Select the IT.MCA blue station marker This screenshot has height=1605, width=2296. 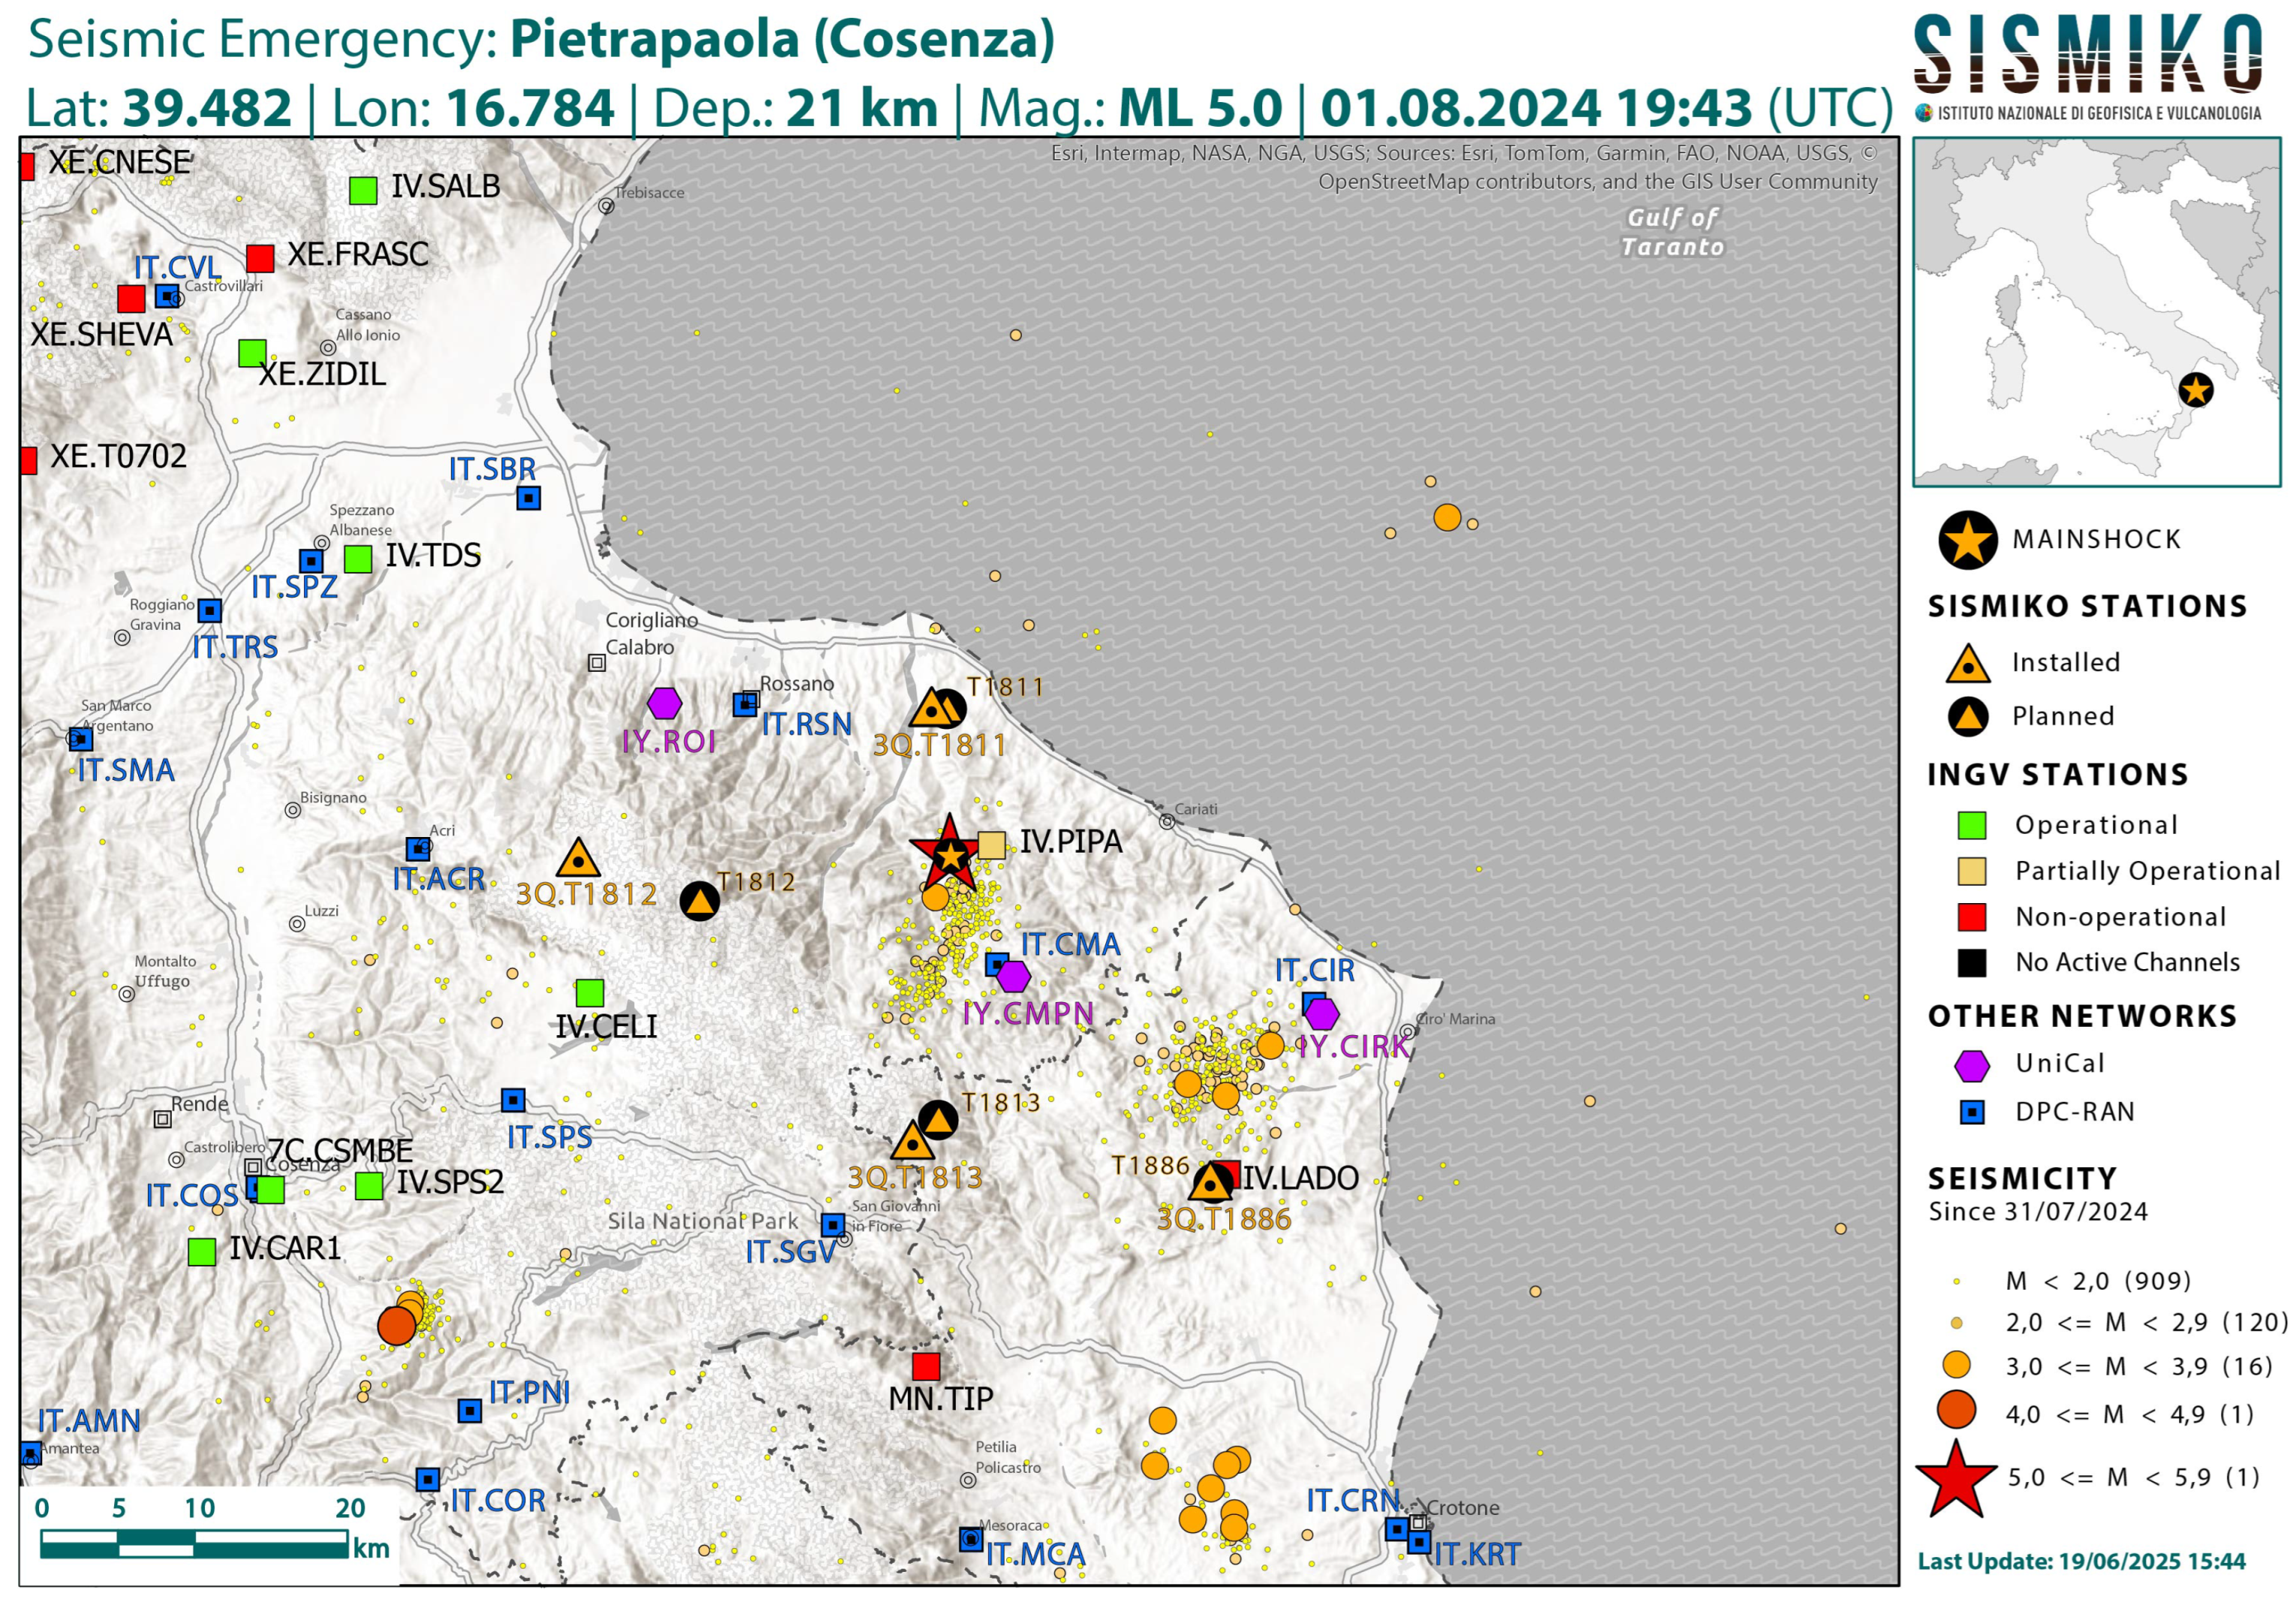point(971,1539)
